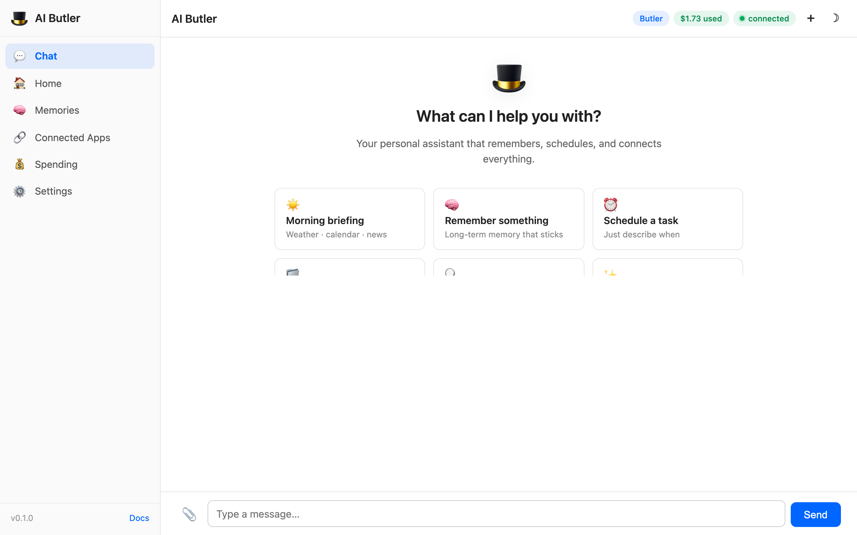Click the house icon for Home
This screenshot has width=857, height=535.
tap(19, 84)
